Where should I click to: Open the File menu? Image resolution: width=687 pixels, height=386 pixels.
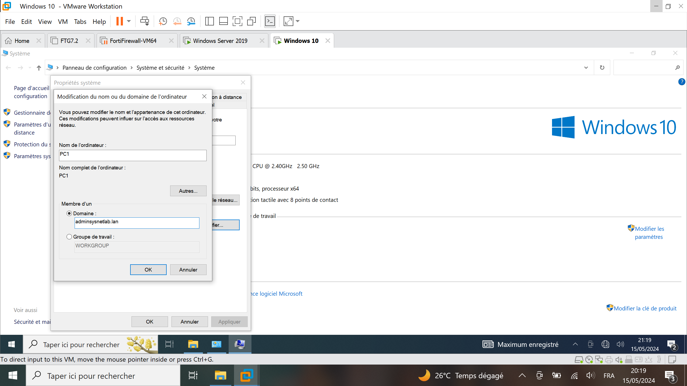(x=10, y=21)
